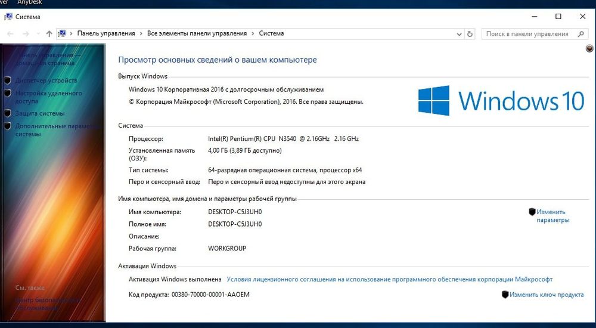
Task: Minimize the Система window
Action: 535,16
